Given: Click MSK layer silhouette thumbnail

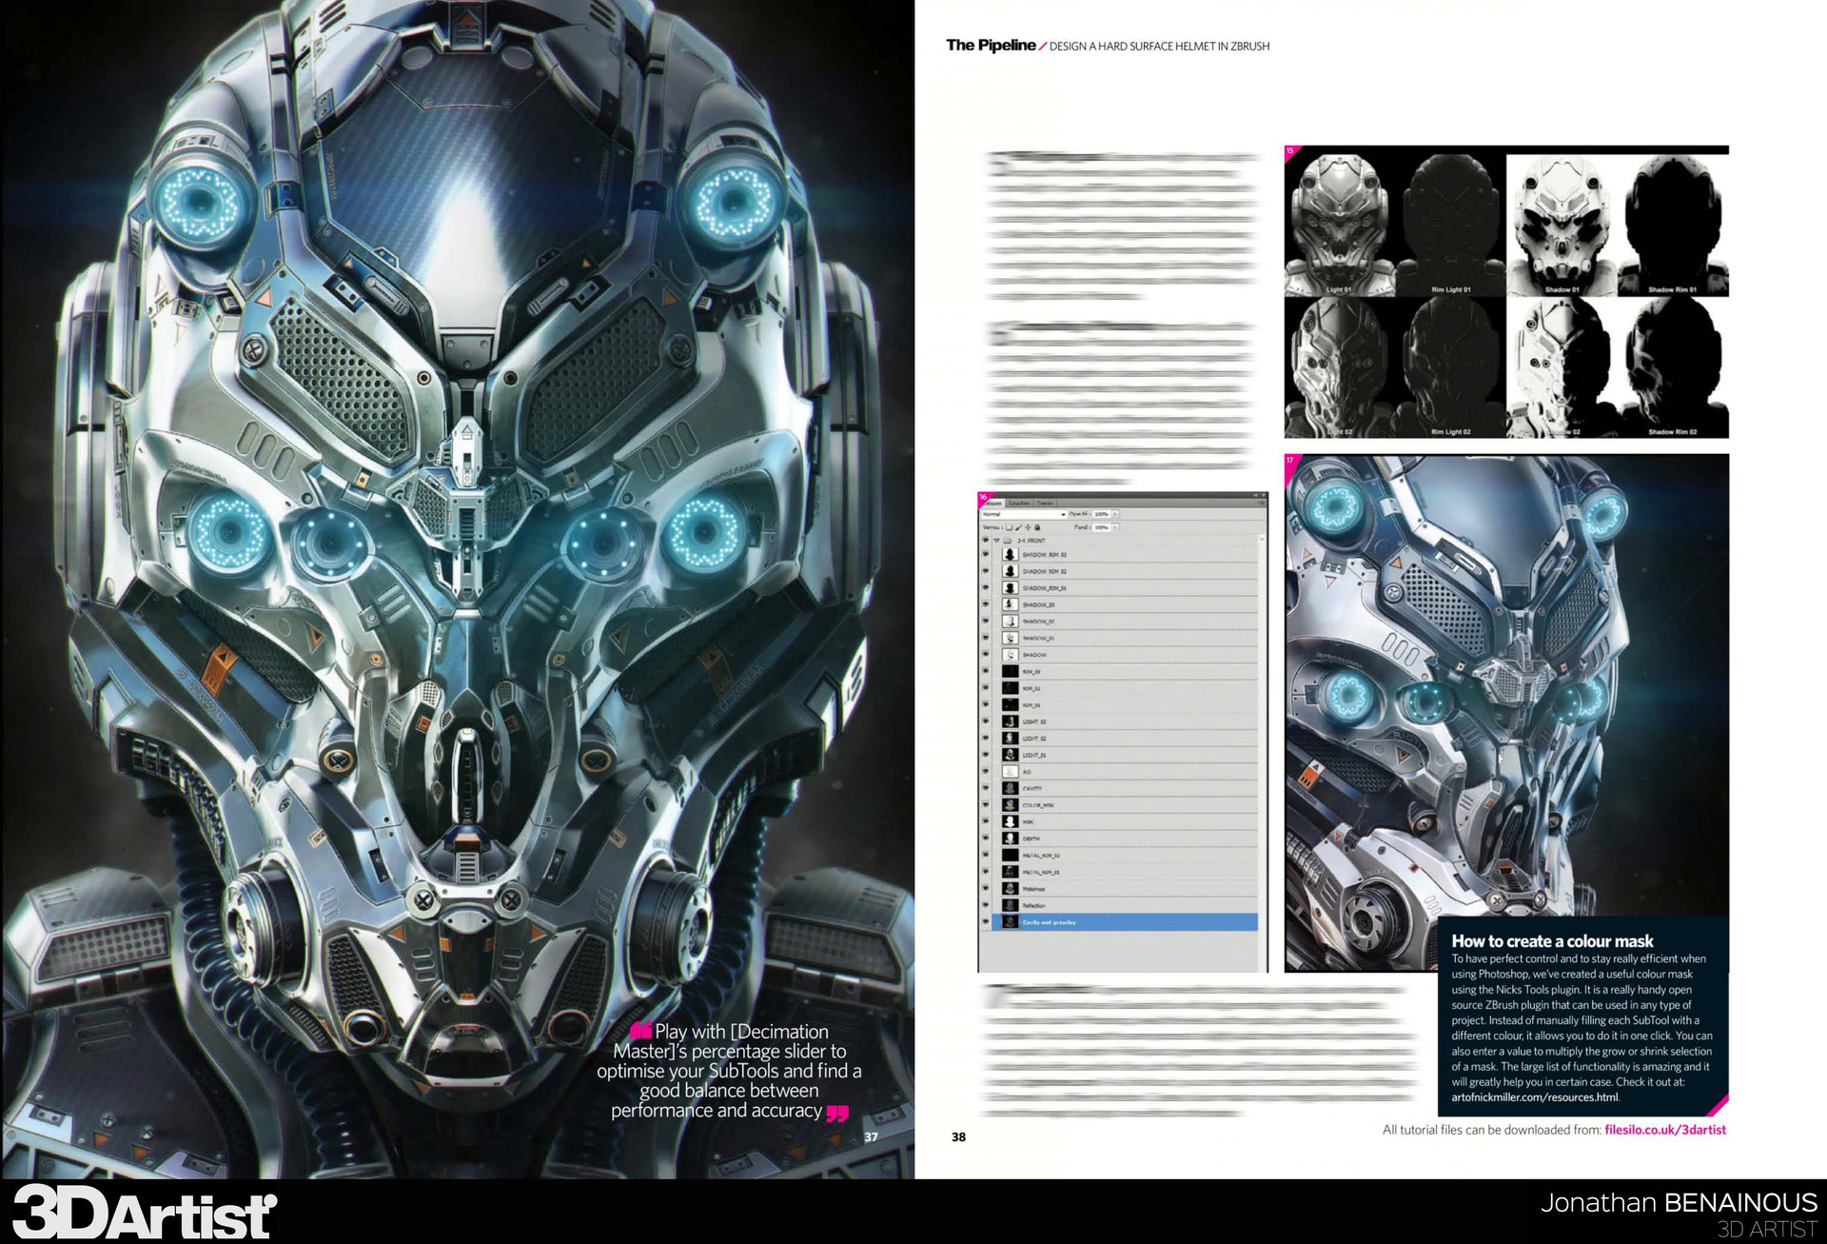Looking at the screenshot, I should [1011, 821].
